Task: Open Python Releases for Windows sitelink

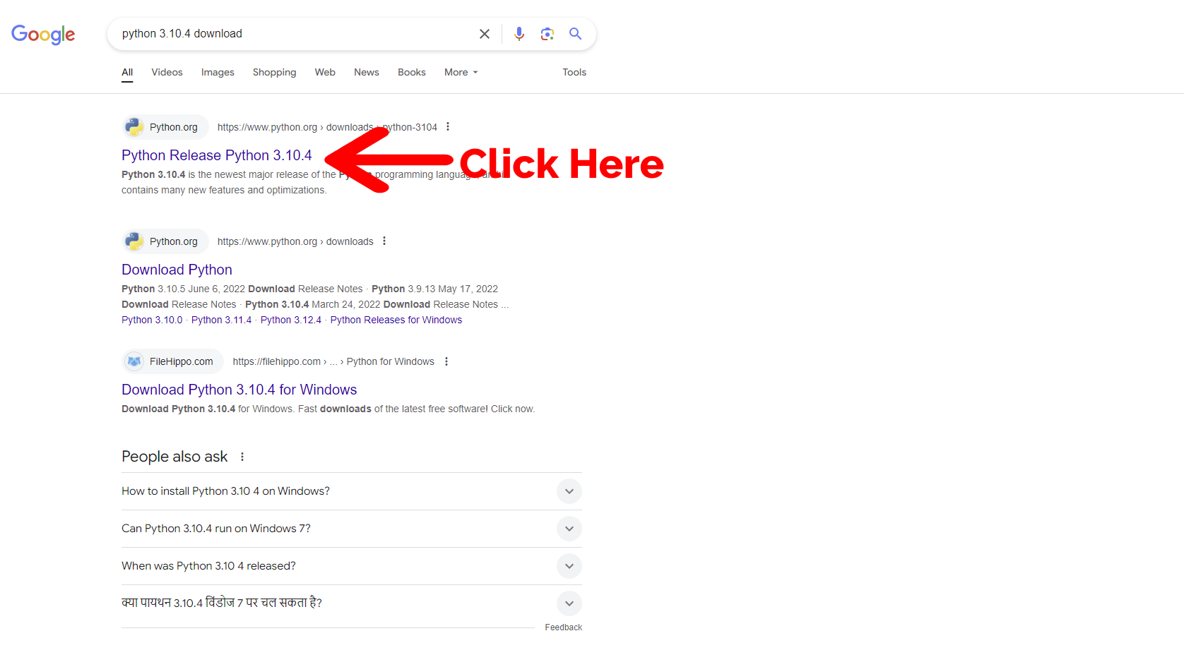Action: click(396, 320)
